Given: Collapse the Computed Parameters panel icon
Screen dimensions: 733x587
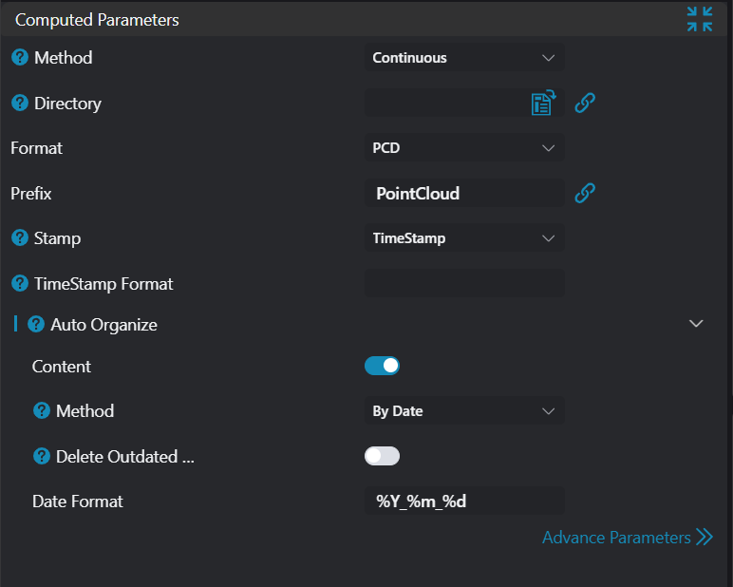Looking at the screenshot, I should pyautogui.click(x=700, y=19).
